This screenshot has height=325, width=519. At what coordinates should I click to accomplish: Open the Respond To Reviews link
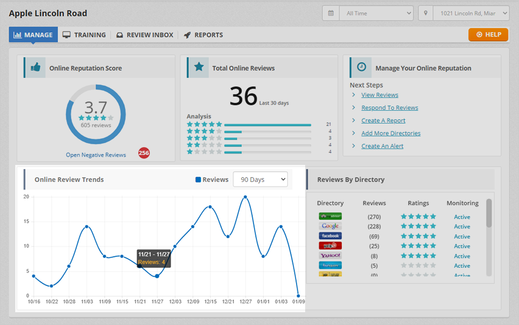pos(389,108)
